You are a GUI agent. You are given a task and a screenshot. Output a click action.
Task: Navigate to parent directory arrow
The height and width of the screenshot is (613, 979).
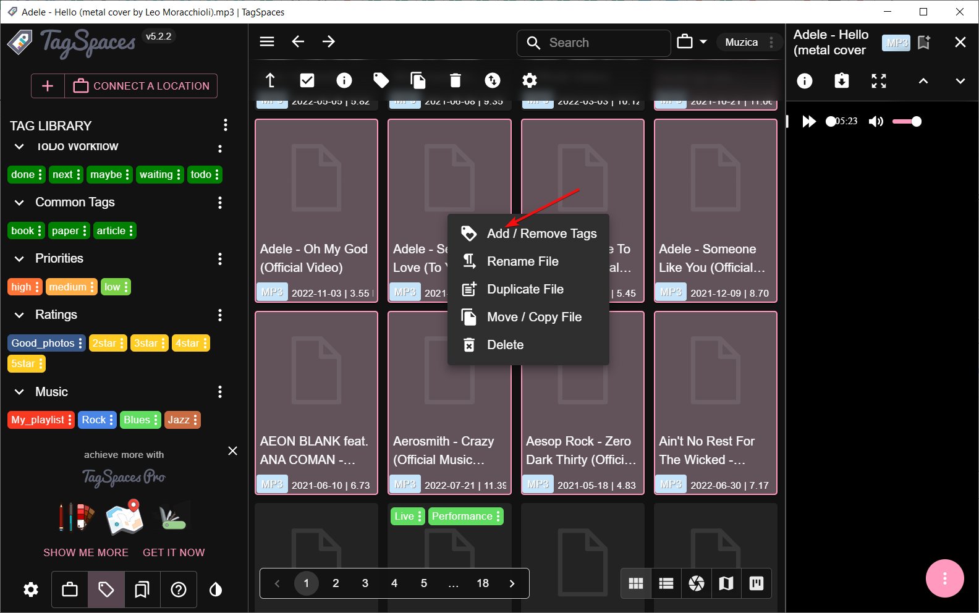270,80
